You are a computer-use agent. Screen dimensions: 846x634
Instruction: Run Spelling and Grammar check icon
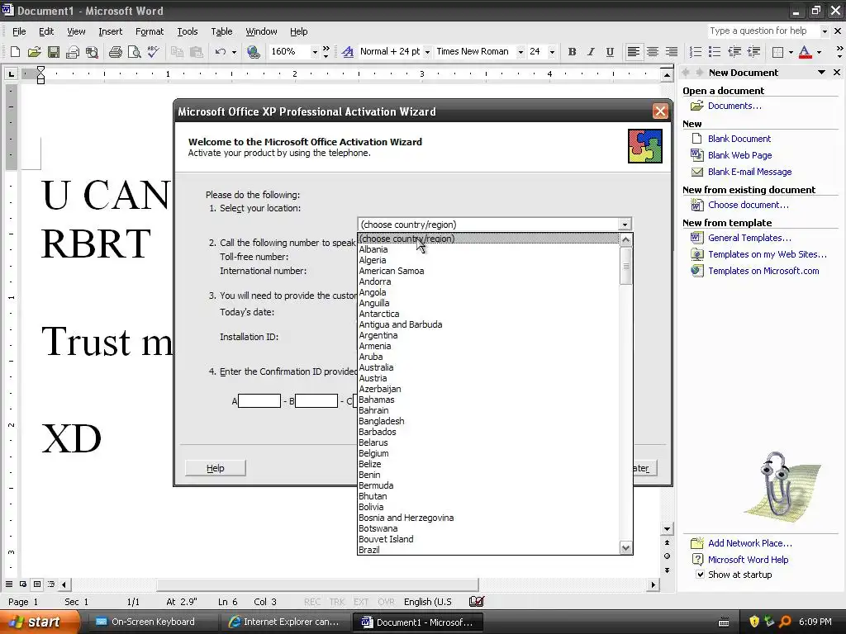[x=153, y=52]
